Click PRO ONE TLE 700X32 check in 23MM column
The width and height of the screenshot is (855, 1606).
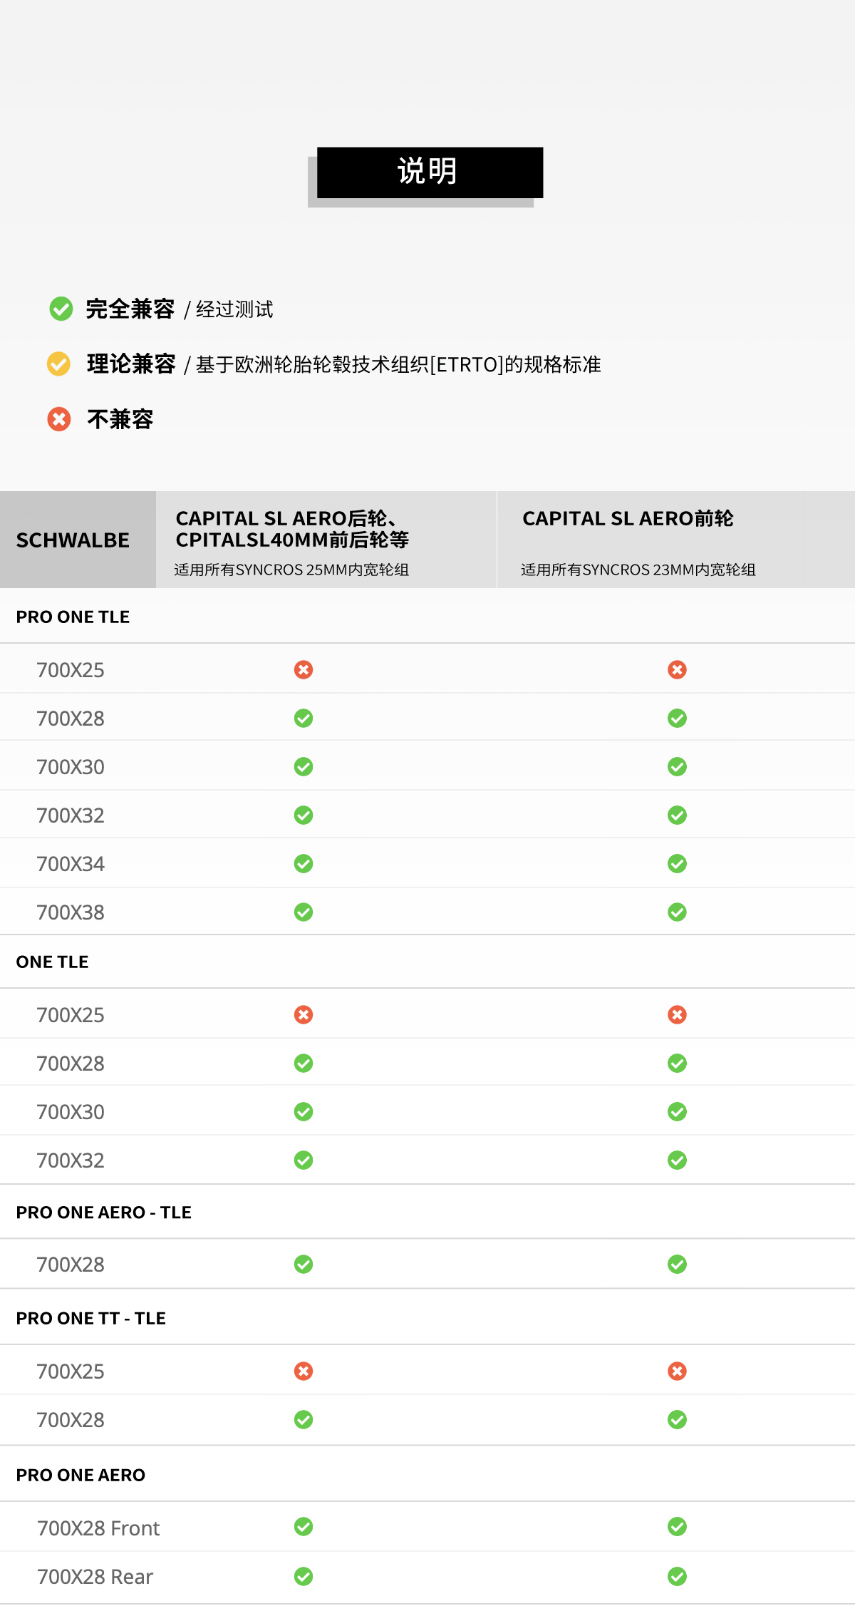pos(677,815)
